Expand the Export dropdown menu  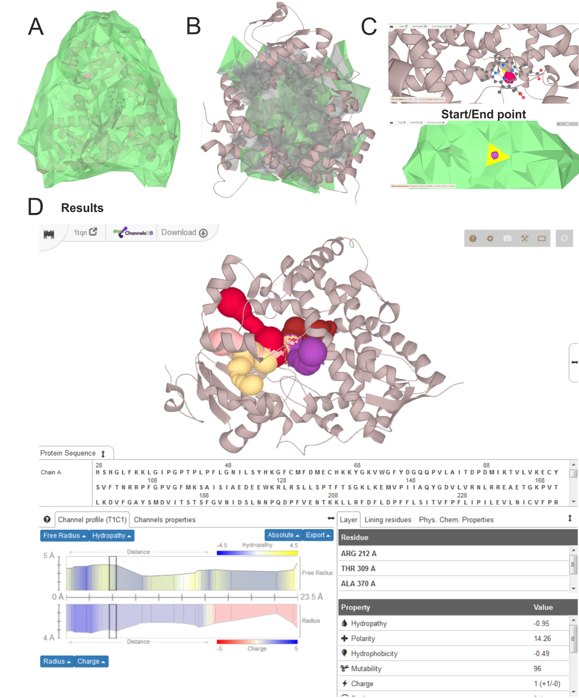click(318, 535)
